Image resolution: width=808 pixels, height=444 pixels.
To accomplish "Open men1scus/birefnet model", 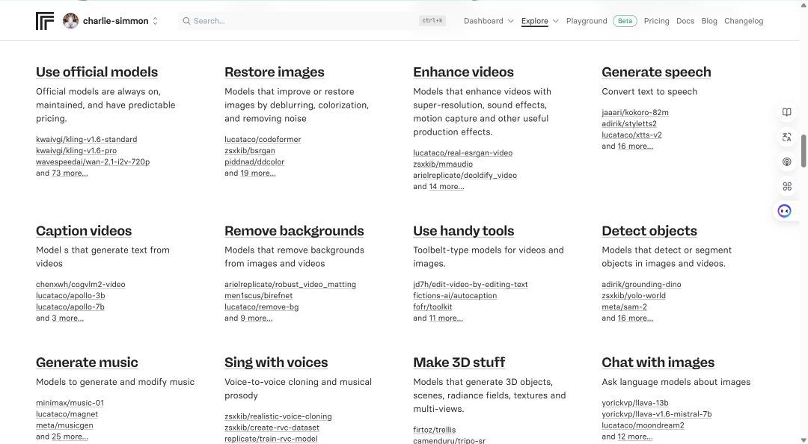I will click(x=259, y=296).
